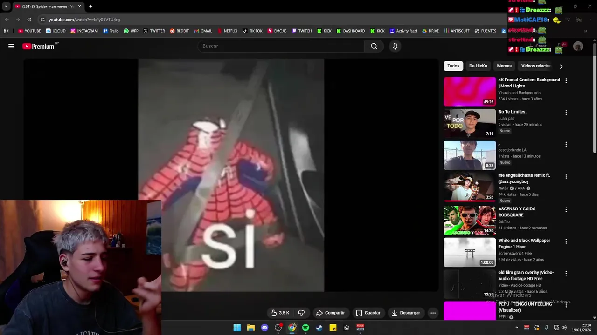Open options menu for me engualichaste remix
The width and height of the screenshot is (597, 335).
pos(566,176)
